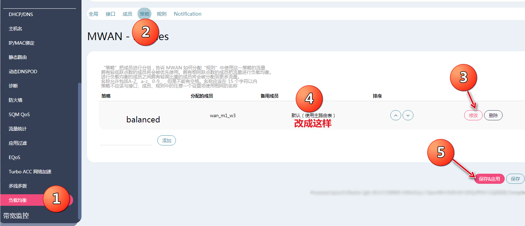
Task: Click the 备用成员 column header
Action: coord(269,96)
